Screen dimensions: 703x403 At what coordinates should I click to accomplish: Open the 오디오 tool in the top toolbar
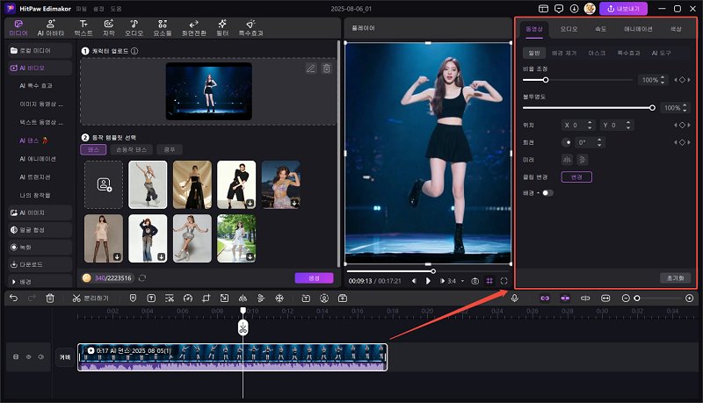coord(134,28)
